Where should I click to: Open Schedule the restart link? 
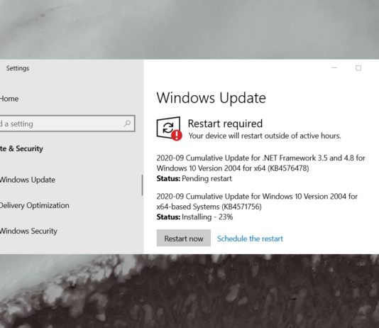pyautogui.click(x=250, y=239)
